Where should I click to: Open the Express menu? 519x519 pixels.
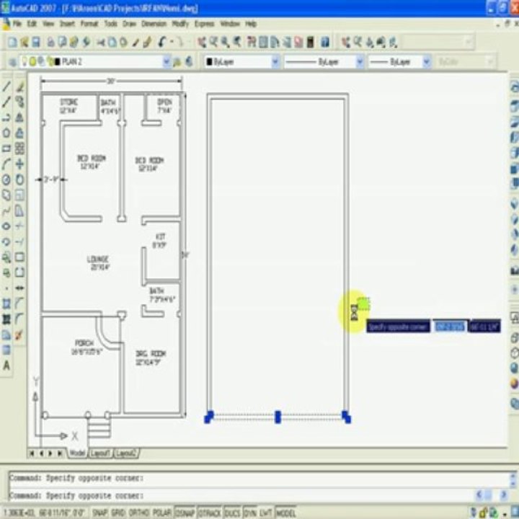pos(204,24)
